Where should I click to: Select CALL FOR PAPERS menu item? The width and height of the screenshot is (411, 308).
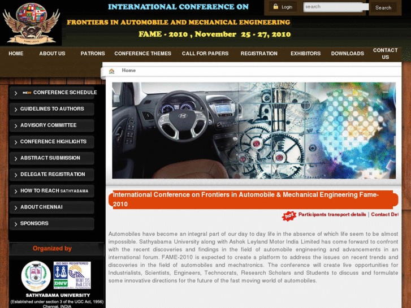point(205,54)
